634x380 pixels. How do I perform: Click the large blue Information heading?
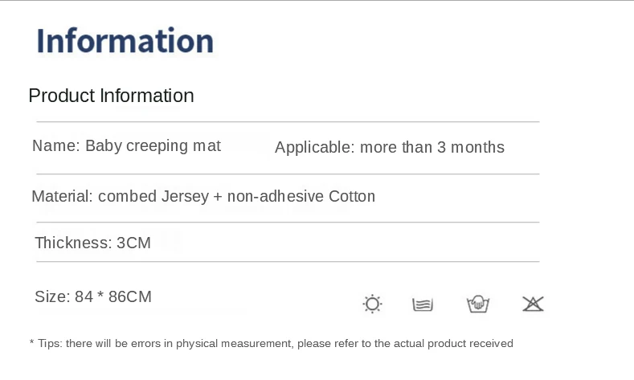tap(125, 41)
